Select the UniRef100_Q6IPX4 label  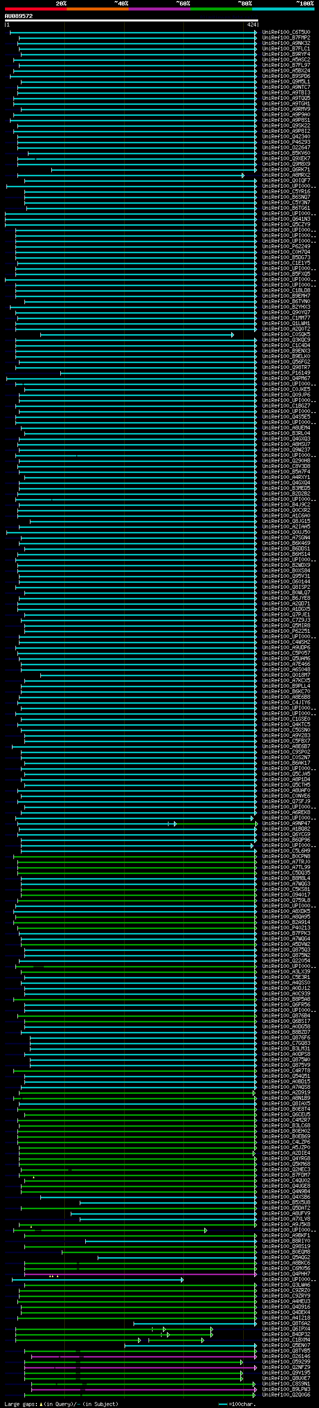[286, 1329]
